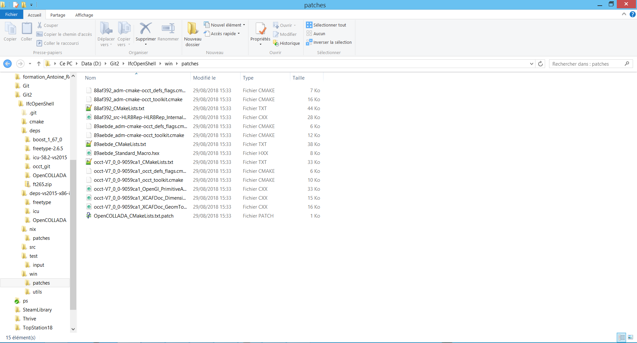This screenshot has width=637, height=343.
Task: Enable details view from the status bar
Action: tap(621, 337)
